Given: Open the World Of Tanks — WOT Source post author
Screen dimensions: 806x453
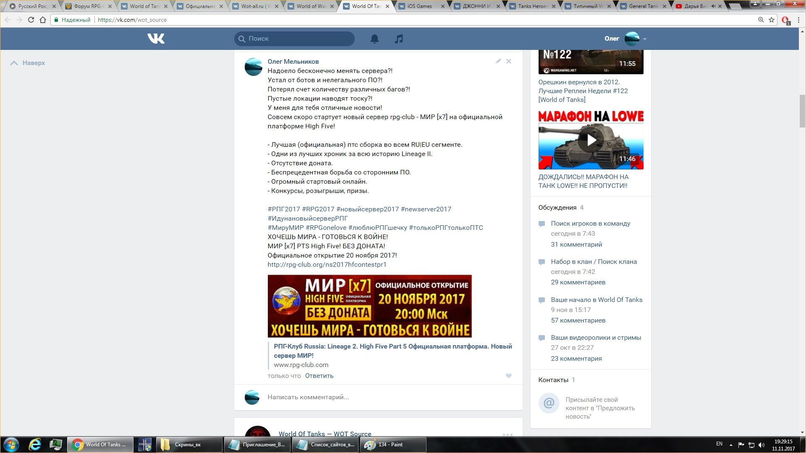Looking at the screenshot, I should 325,434.
